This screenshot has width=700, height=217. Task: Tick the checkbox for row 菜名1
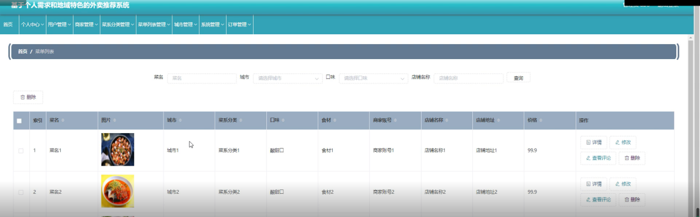click(x=21, y=150)
